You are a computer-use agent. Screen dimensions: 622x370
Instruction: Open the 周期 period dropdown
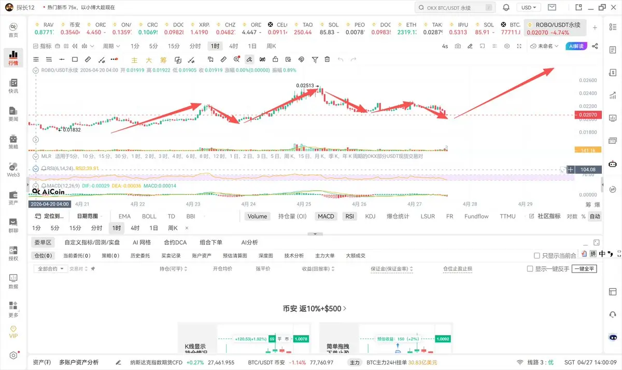pos(111,46)
